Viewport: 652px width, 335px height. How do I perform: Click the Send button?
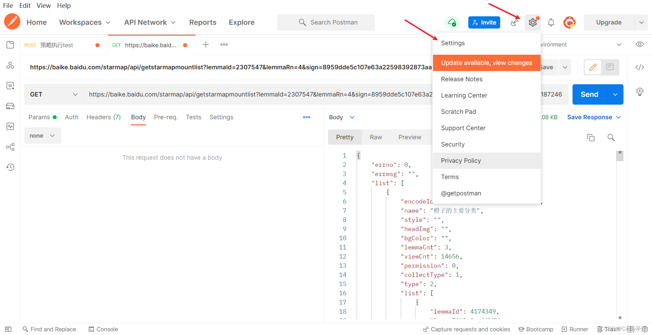tap(590, 94)
